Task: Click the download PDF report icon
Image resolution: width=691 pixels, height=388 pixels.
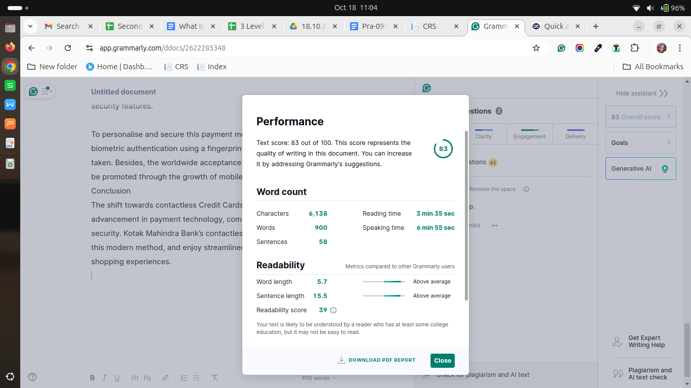Action: pyautogui.click(x=341, y=360)
